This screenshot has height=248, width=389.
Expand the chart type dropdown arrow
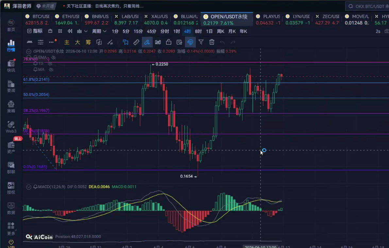coord(86,31)
